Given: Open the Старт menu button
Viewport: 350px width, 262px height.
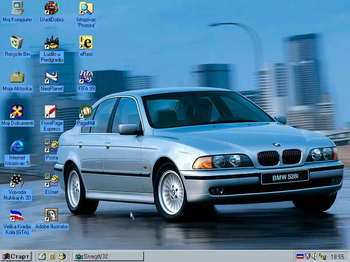Looking at the screenshot, I should coord(16,256).
